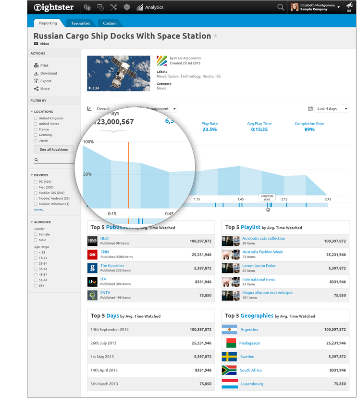Open the cube package icon in top bar
The image size is (357, 398).
[x=127, y=7]
